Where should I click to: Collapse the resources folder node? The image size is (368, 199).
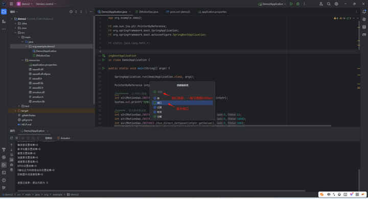click(23, 60)
